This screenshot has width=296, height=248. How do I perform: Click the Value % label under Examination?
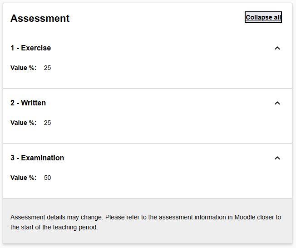click(23, 178)
